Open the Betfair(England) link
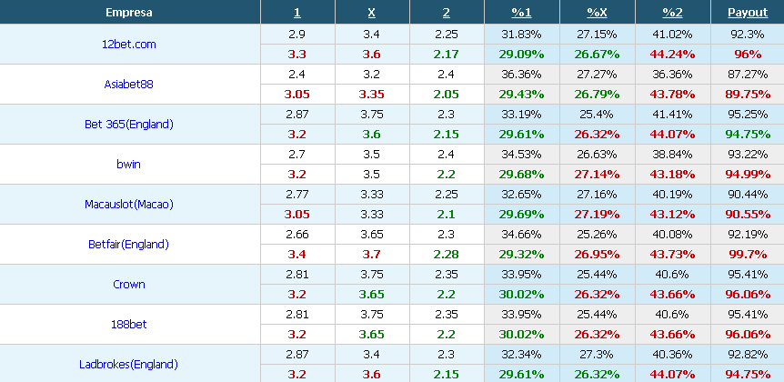The image size is (784, 382). 129,244
